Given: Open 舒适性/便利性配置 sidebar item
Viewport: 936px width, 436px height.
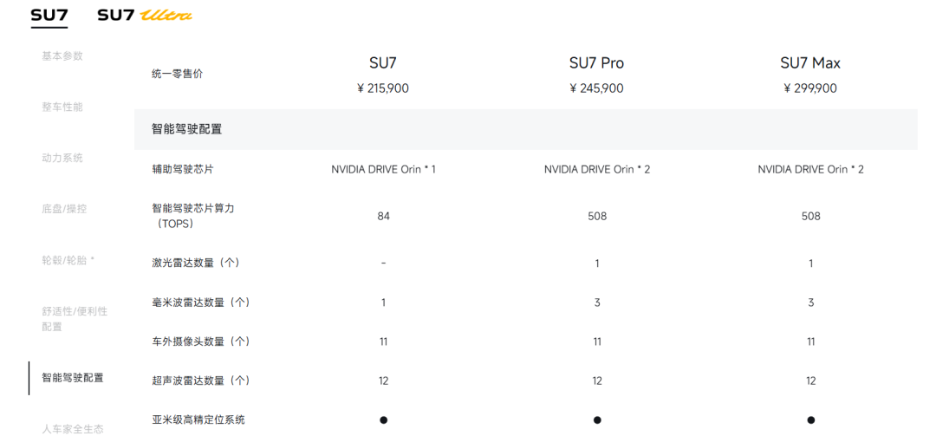Looking at the screenshot, I should point(75,319).
